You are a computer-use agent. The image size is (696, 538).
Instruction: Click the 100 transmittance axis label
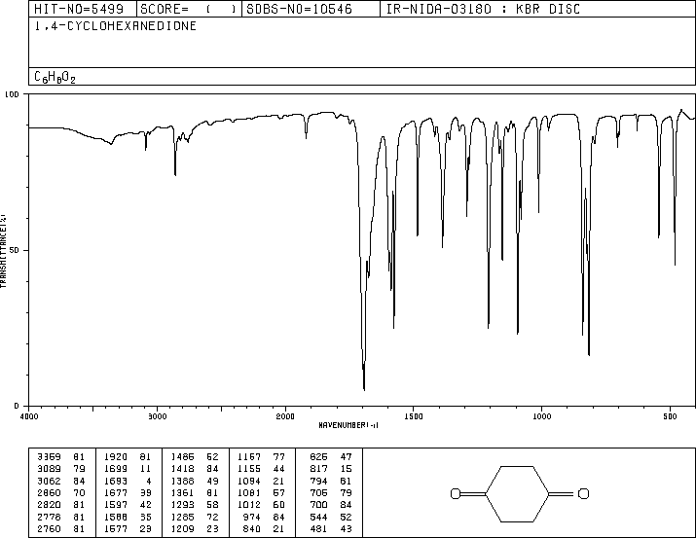pyautogui.click(x=12, y=94)
